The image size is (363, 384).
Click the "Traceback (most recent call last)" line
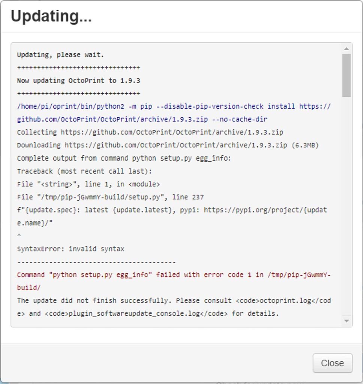point(84,171)
